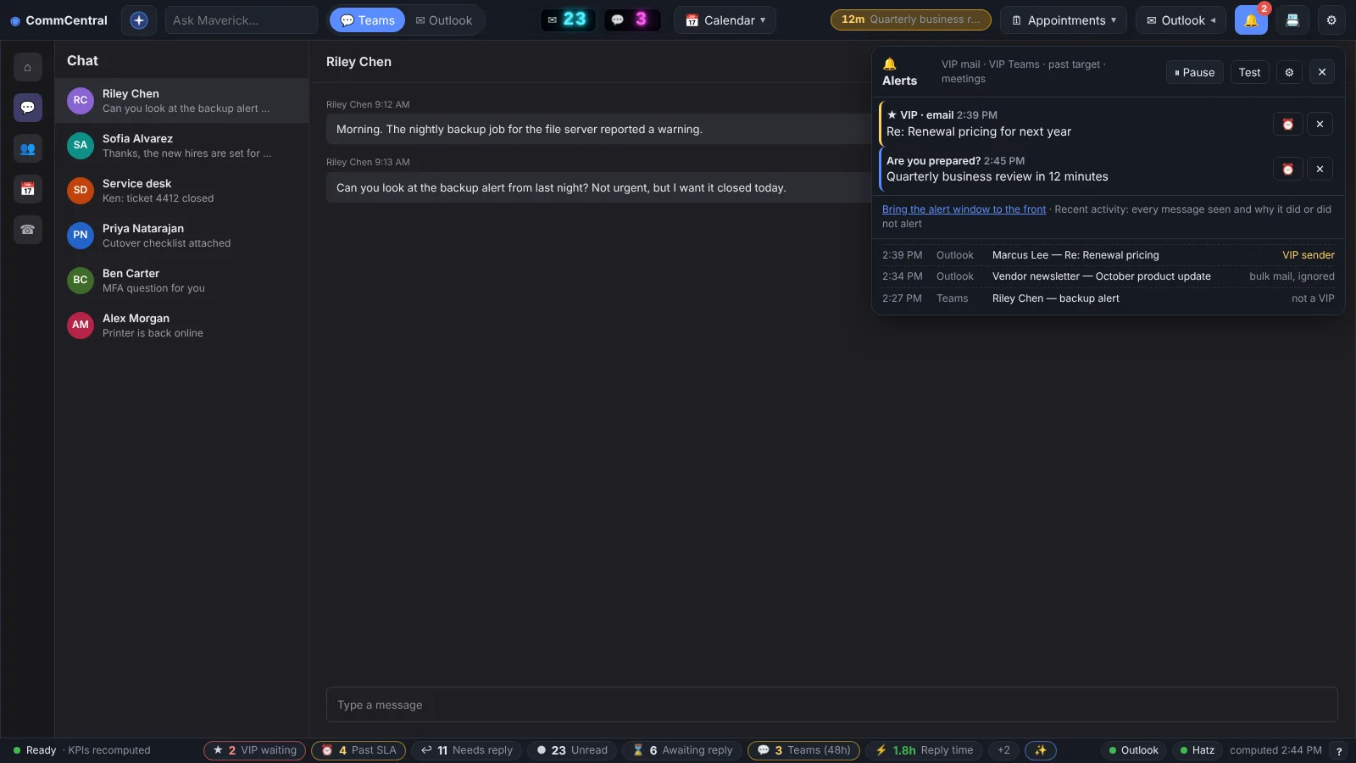This screenshot has height=763, width=1356.
Task: Open the Alex Morgan chat
Action: (181, 325)
